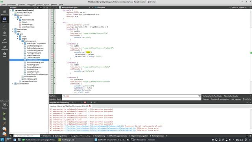Click Vorhergehende Fundstelle button
Image resolution: width=252 pixels, height=142 pixels.
click(x=212, y=96)
